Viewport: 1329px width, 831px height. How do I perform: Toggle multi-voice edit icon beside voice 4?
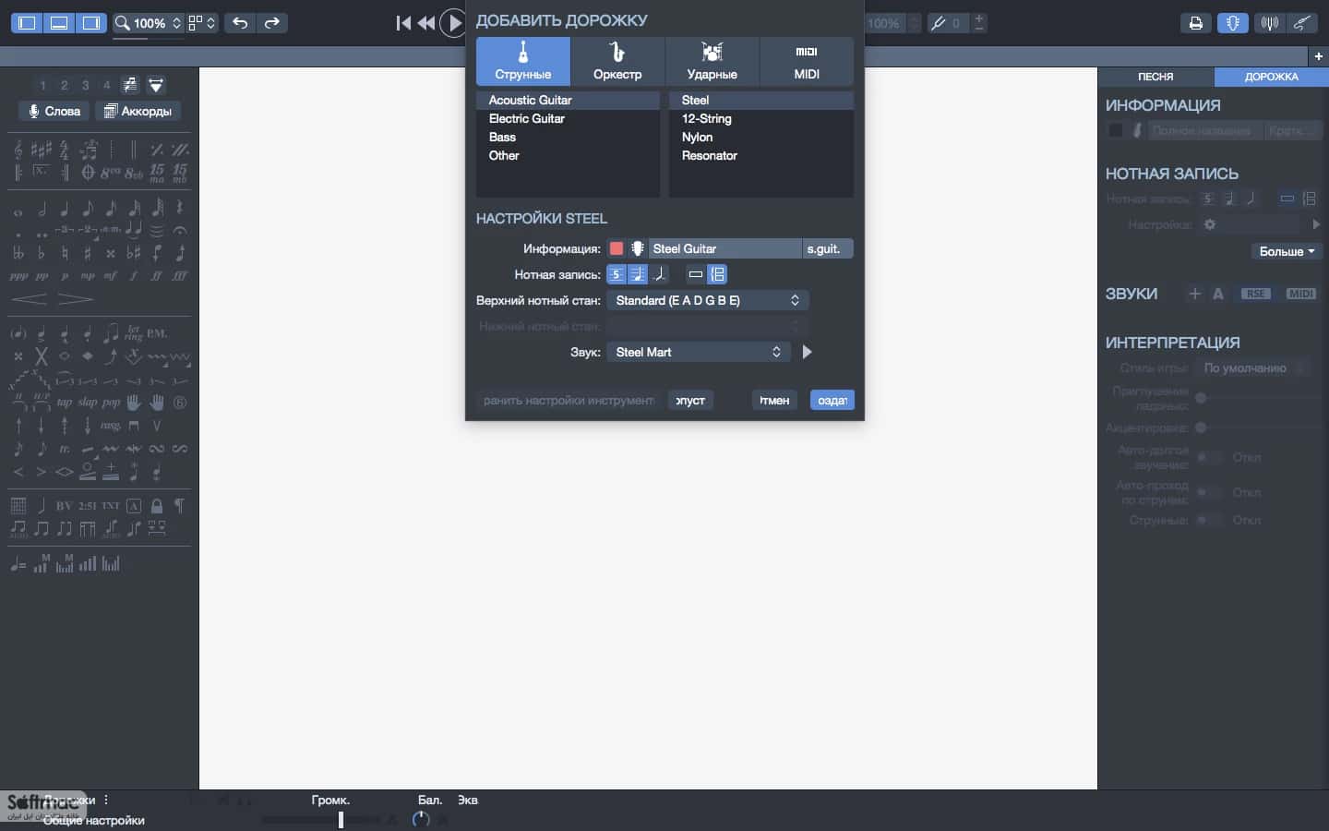[x=130, y=85]
